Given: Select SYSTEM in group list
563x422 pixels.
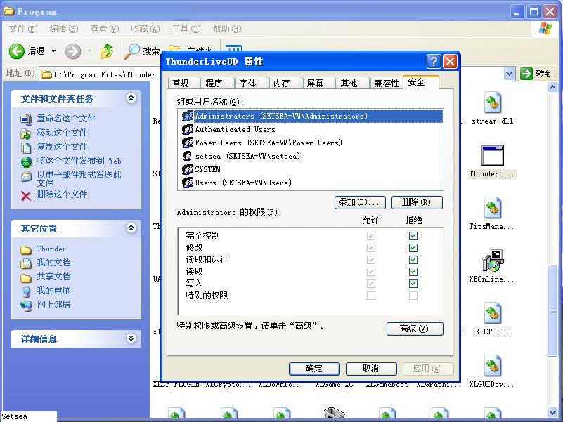Looking at the screenshot, I should [311, 169].
